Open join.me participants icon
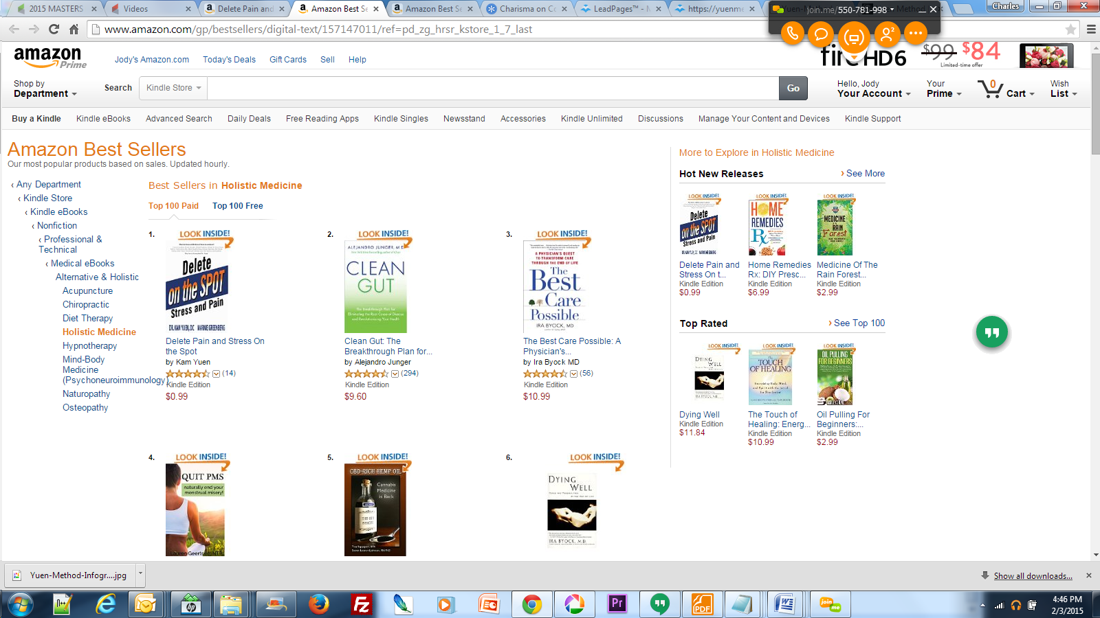 click(x=887, y=33)
